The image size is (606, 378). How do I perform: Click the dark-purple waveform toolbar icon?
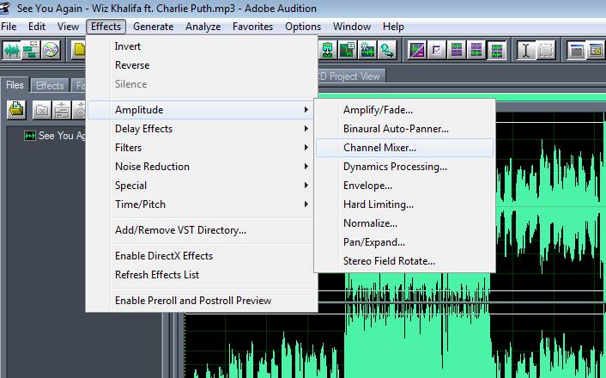[496, 50]
